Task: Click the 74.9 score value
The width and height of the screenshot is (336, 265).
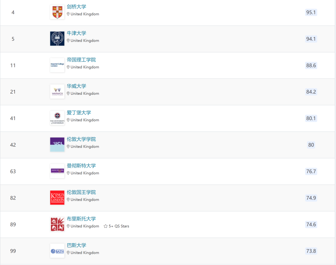Action: pyautogui.click(x=311, y=198)
